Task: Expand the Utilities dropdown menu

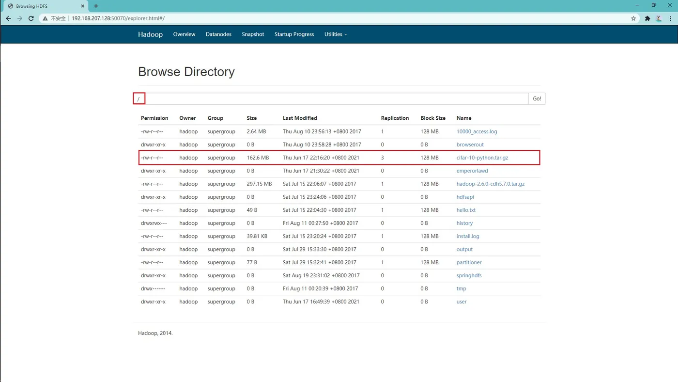Action: [x=335, y=34]
